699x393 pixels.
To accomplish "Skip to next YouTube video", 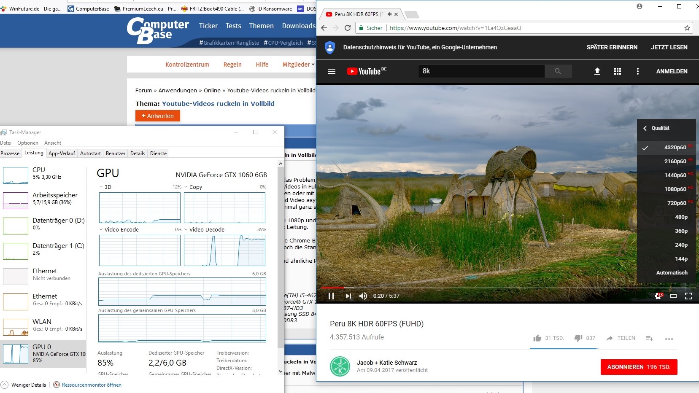I will [348, 296].
